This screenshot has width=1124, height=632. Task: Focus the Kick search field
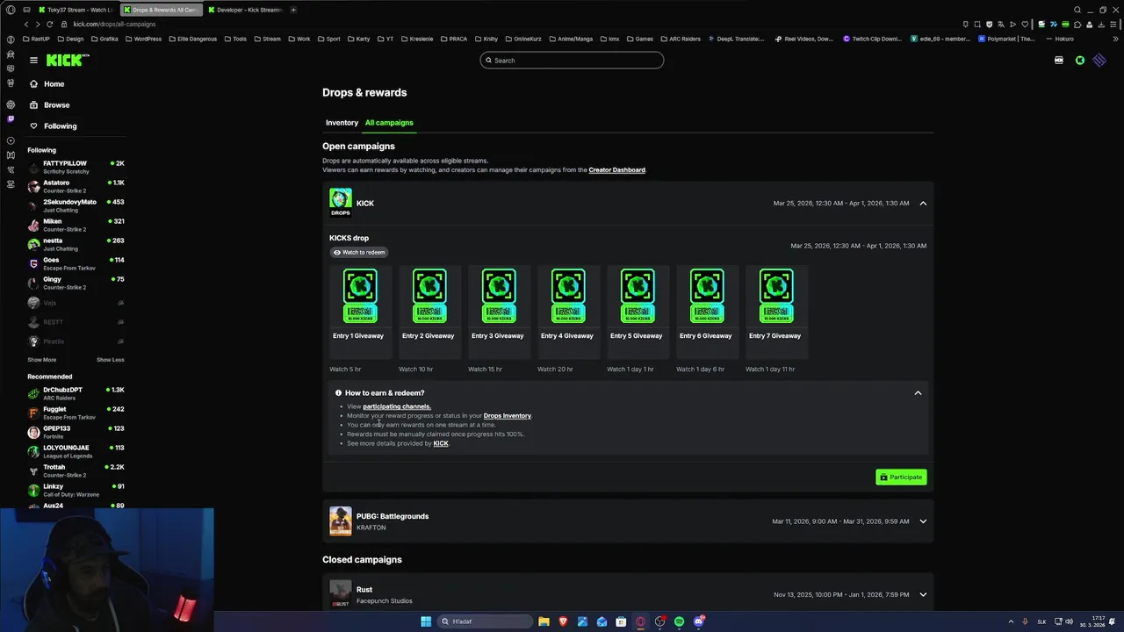click(x=572, y=61)
